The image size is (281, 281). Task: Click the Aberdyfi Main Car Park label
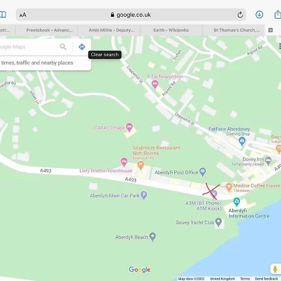(114, 195)
